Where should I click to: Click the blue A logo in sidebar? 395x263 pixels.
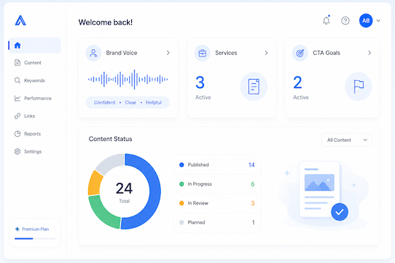point(20,20)
